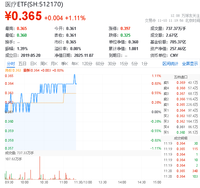
Task: Open the 1分 minute chart tab
Action: coord(144,64)
